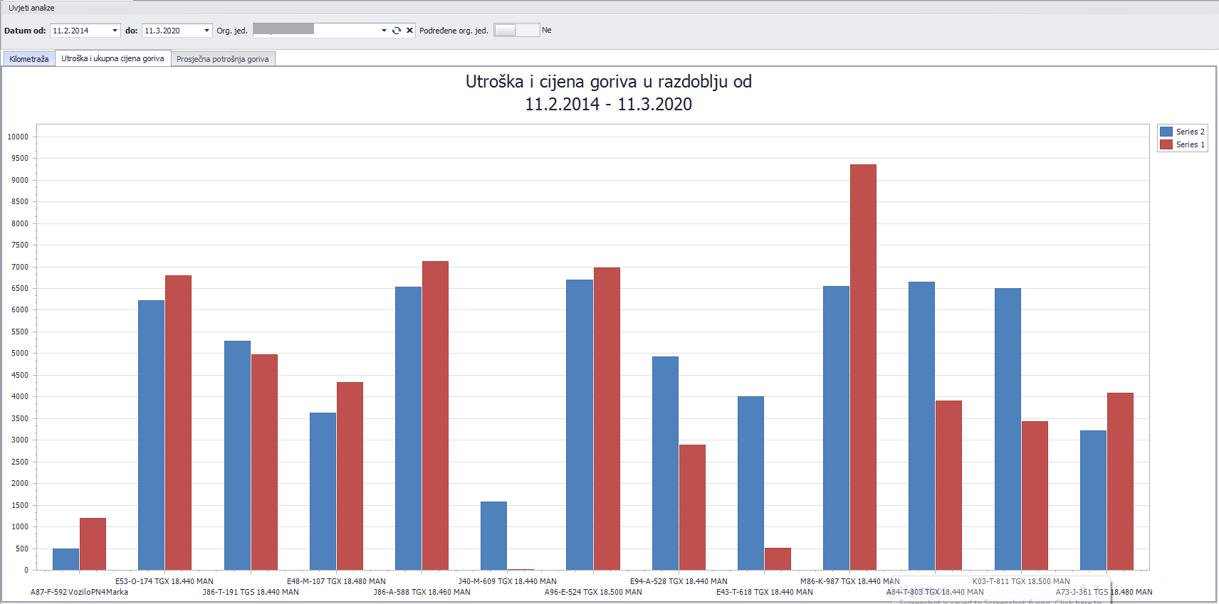Click axis label 'M86-K-987 TGX 18.440 MAN'

pos(849,581)
